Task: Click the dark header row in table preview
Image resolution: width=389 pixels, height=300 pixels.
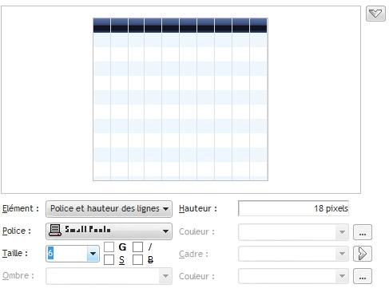Action: click(181, 26)
